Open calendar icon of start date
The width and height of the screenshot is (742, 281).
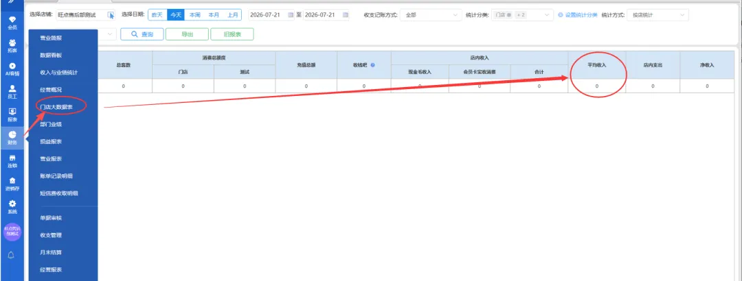tap(291, 15)
